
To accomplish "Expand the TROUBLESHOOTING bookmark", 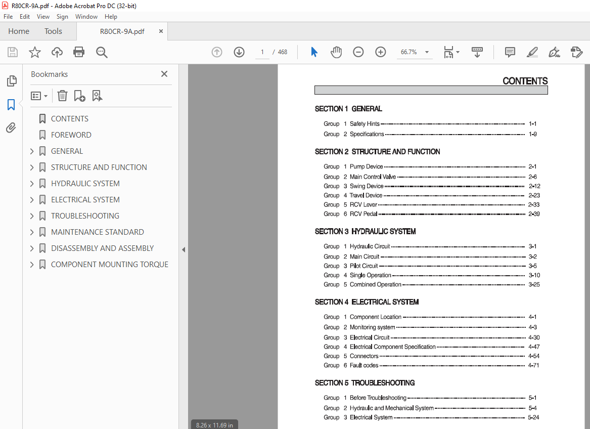I will click(x=32, y=216).
